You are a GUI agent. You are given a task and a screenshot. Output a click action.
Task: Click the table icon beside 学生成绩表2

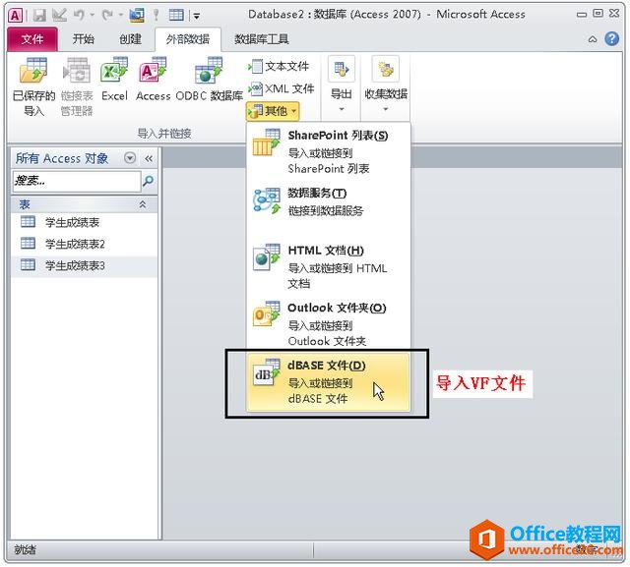(x=28, y=243)
